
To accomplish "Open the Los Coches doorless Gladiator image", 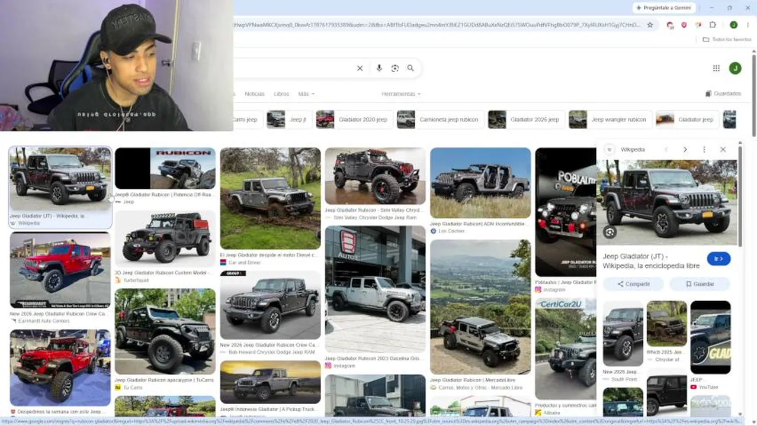I will (x=480, y=183).
